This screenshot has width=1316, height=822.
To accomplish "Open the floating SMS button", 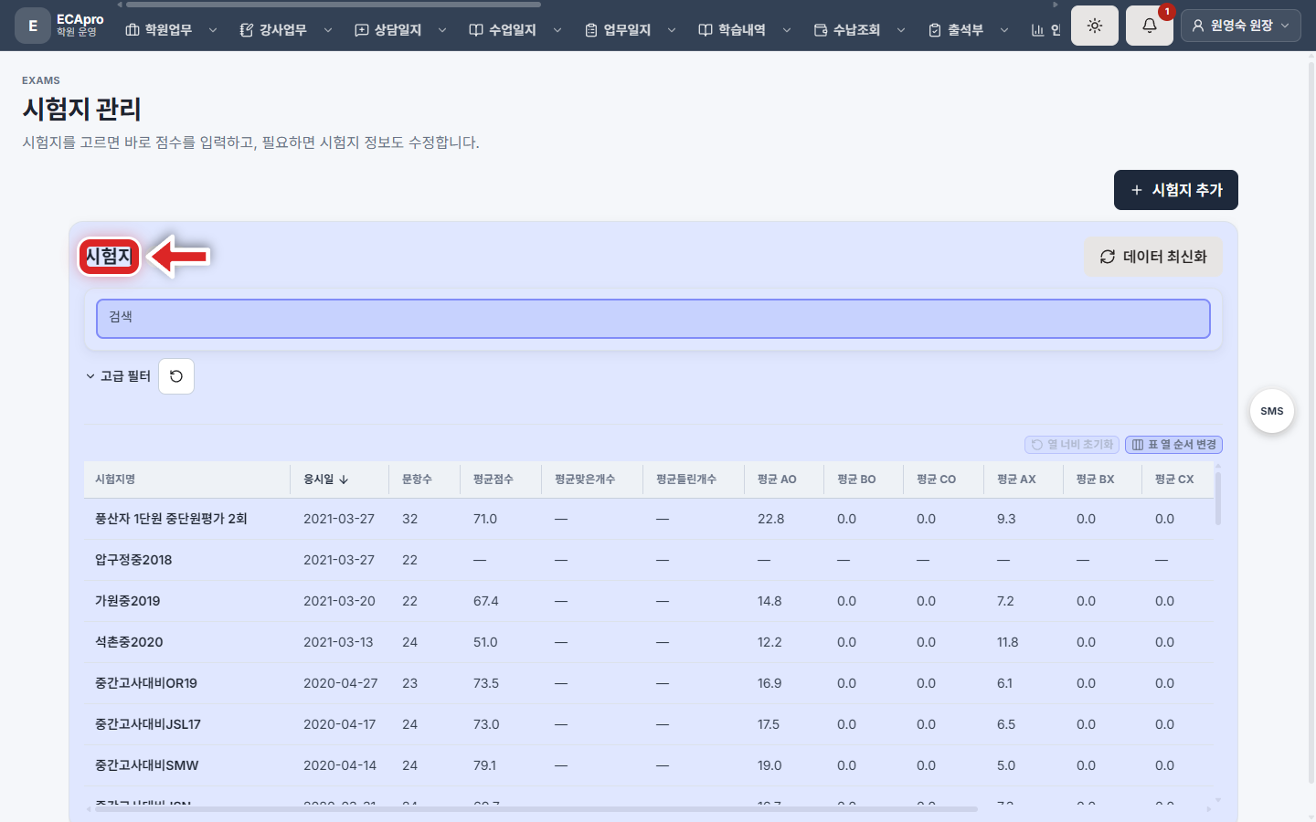I will pos(1272,411).
